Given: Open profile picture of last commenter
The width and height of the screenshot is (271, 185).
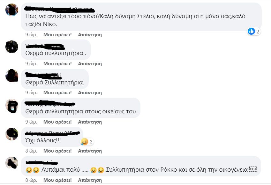Looking at the screenshot, I should click(x=12, y=163).
